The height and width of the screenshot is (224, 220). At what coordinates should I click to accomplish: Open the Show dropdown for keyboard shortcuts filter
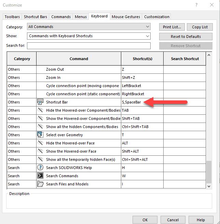pyautogui.click(x=88, y=36)
